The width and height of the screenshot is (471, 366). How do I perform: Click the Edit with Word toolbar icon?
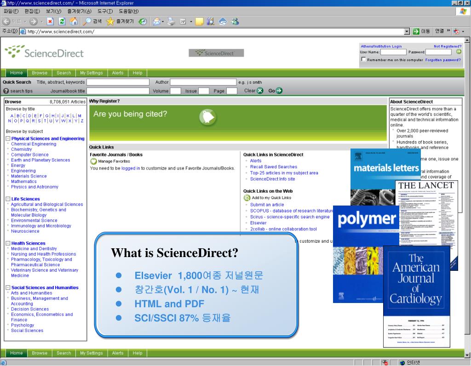(x=183, y=22)
